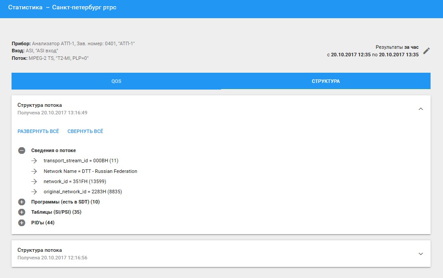Click the first Структура потока heading

coord(40,105)
